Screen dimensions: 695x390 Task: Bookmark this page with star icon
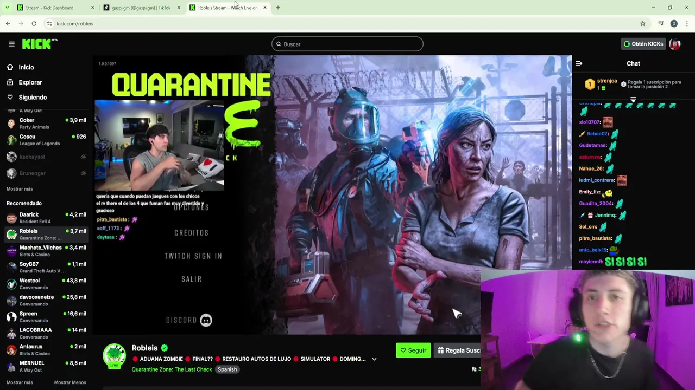tap(643, 23)
